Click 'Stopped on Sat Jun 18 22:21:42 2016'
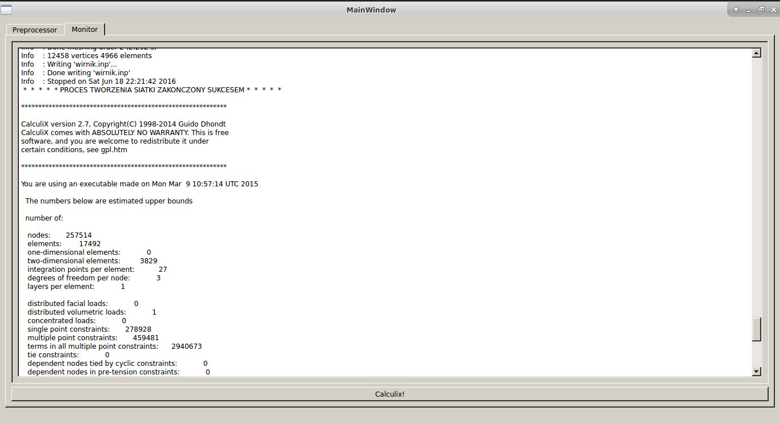The height and width of the screenshot is (424, 780). (99, 81)
